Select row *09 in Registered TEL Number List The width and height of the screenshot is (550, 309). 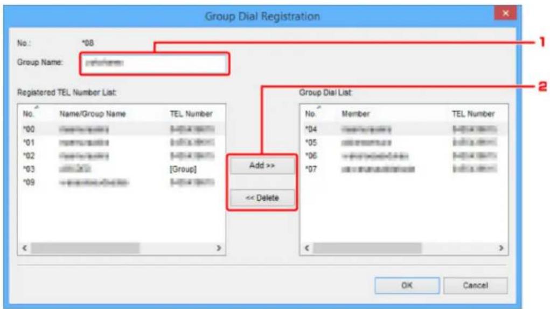tap(122, 182)
